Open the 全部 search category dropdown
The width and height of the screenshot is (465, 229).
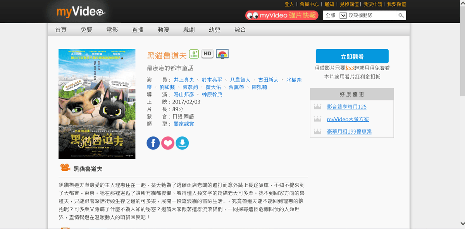click(x=335, y=15)
